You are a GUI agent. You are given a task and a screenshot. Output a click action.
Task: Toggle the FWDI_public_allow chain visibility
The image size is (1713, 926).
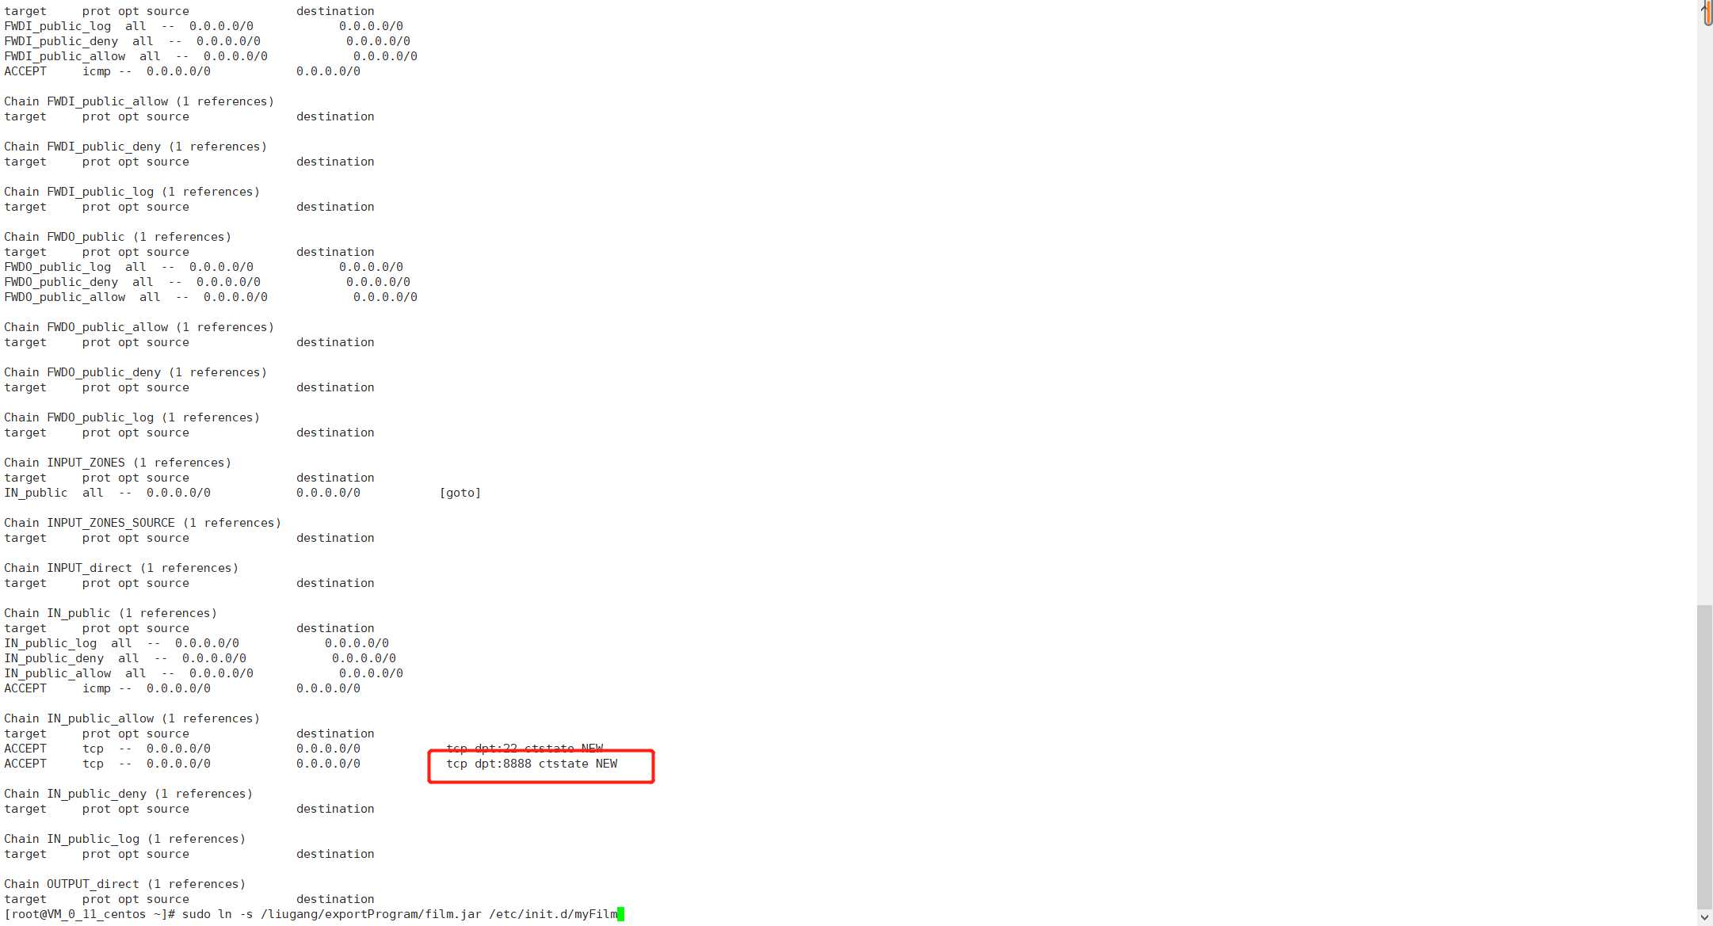(x=137, y=101)
